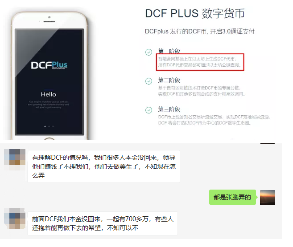Click the phone's home button
Image resolution: width=293 pixels, height=247 pixels.
(x=49, y=139)
